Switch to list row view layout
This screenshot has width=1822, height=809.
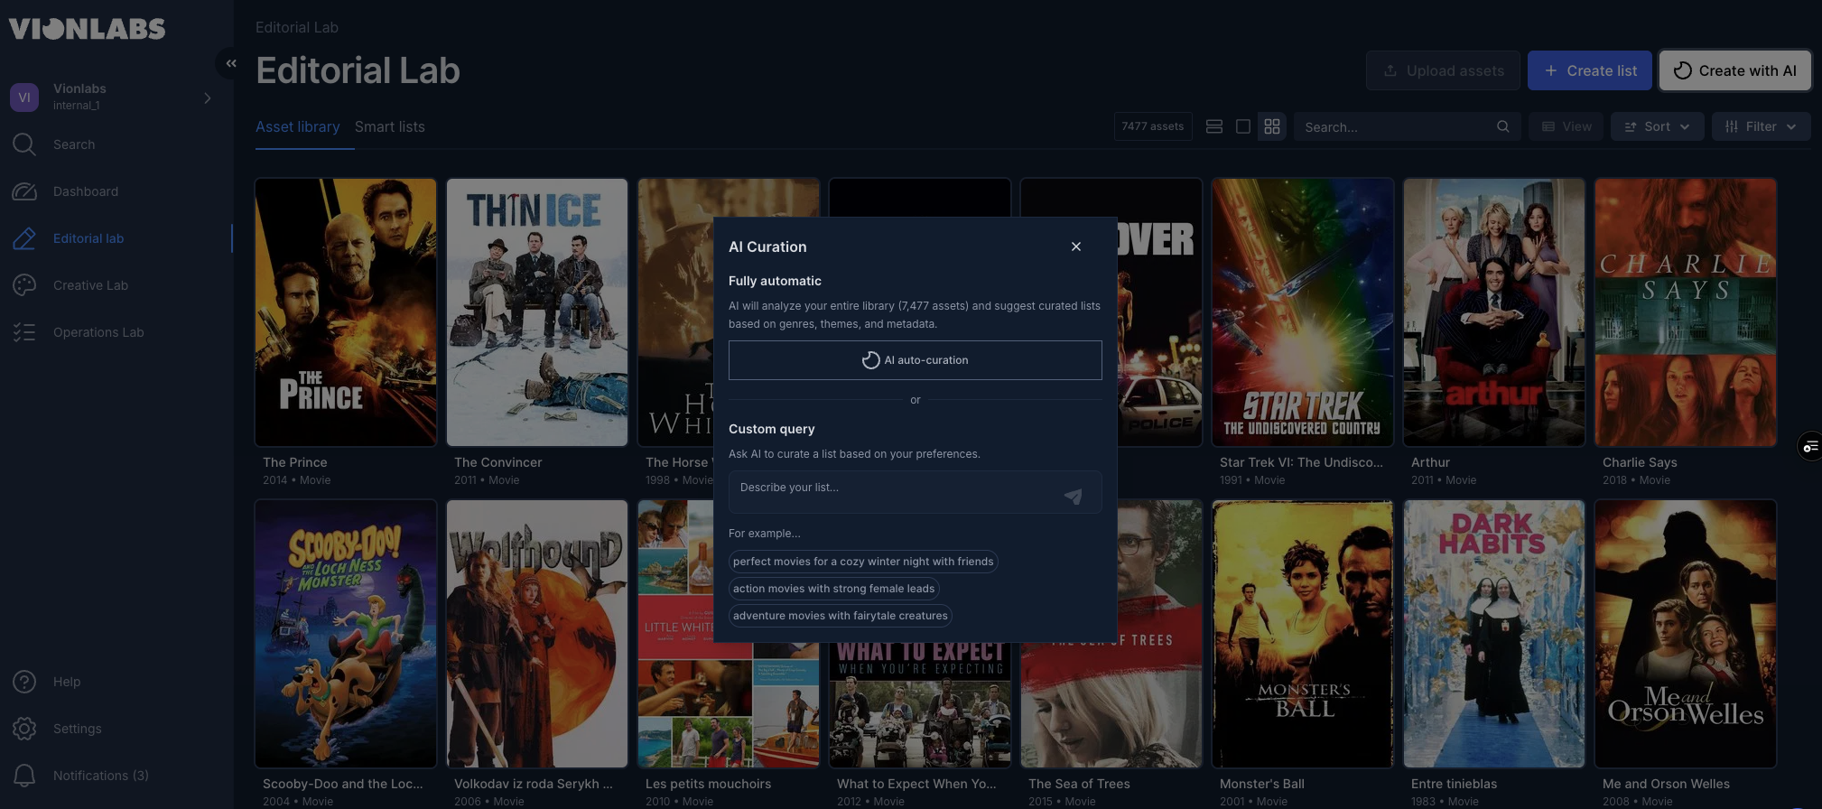(x=1214, y=127)
